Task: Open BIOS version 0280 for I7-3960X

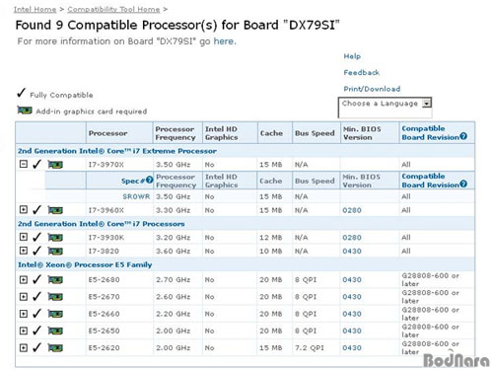Action: [x=352, y=210]
